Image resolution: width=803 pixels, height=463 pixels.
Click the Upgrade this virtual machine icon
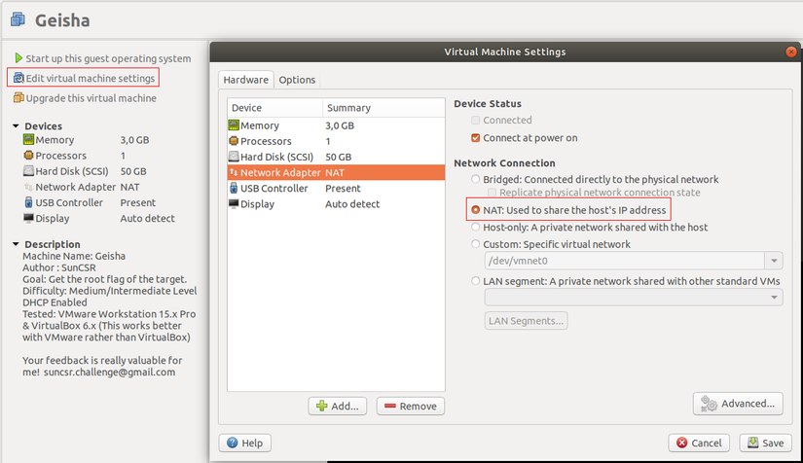(x=18, y=98)
